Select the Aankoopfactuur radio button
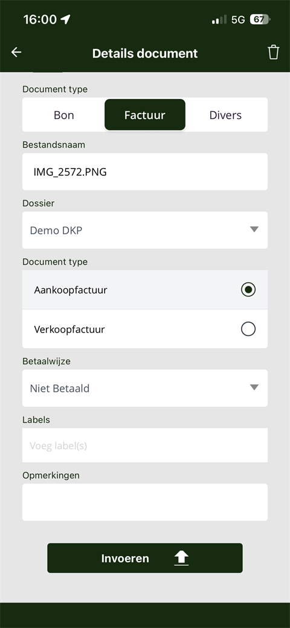 pyautogui.click(x=248, y=290)
